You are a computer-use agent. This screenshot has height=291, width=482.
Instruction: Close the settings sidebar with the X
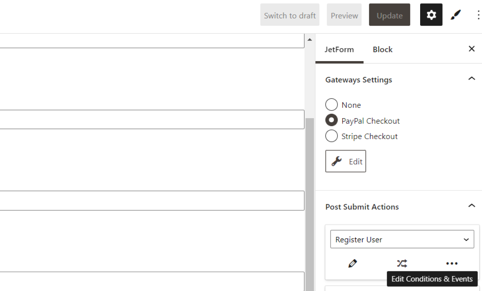click(x=472, y=49)
